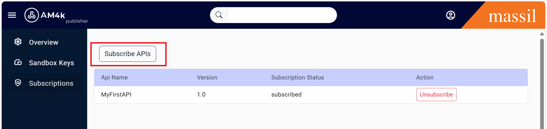
Task: Click the Version column header
Action: pos(207,77)
